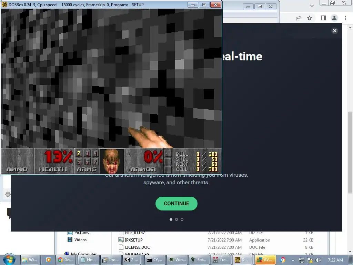This screenshot has height=265, width=353.
Task: Select the second carousel dot
Action: pyautogui.click(x=176, y=219)
